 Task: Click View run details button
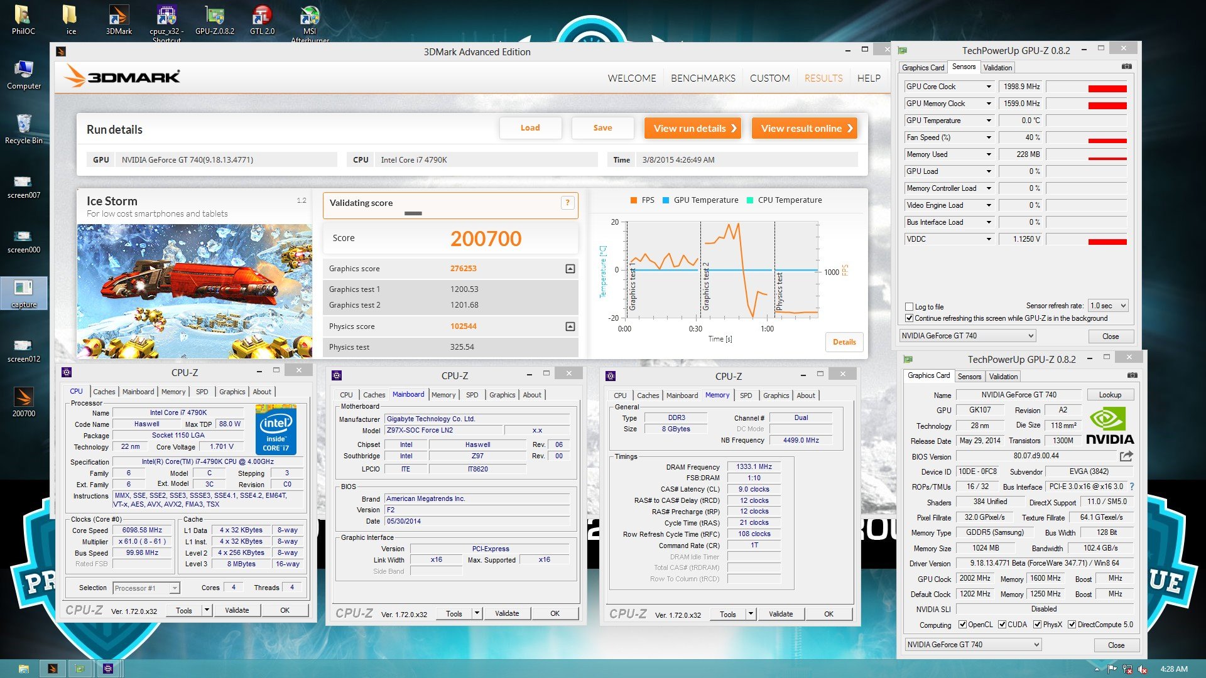pos(693,128)
